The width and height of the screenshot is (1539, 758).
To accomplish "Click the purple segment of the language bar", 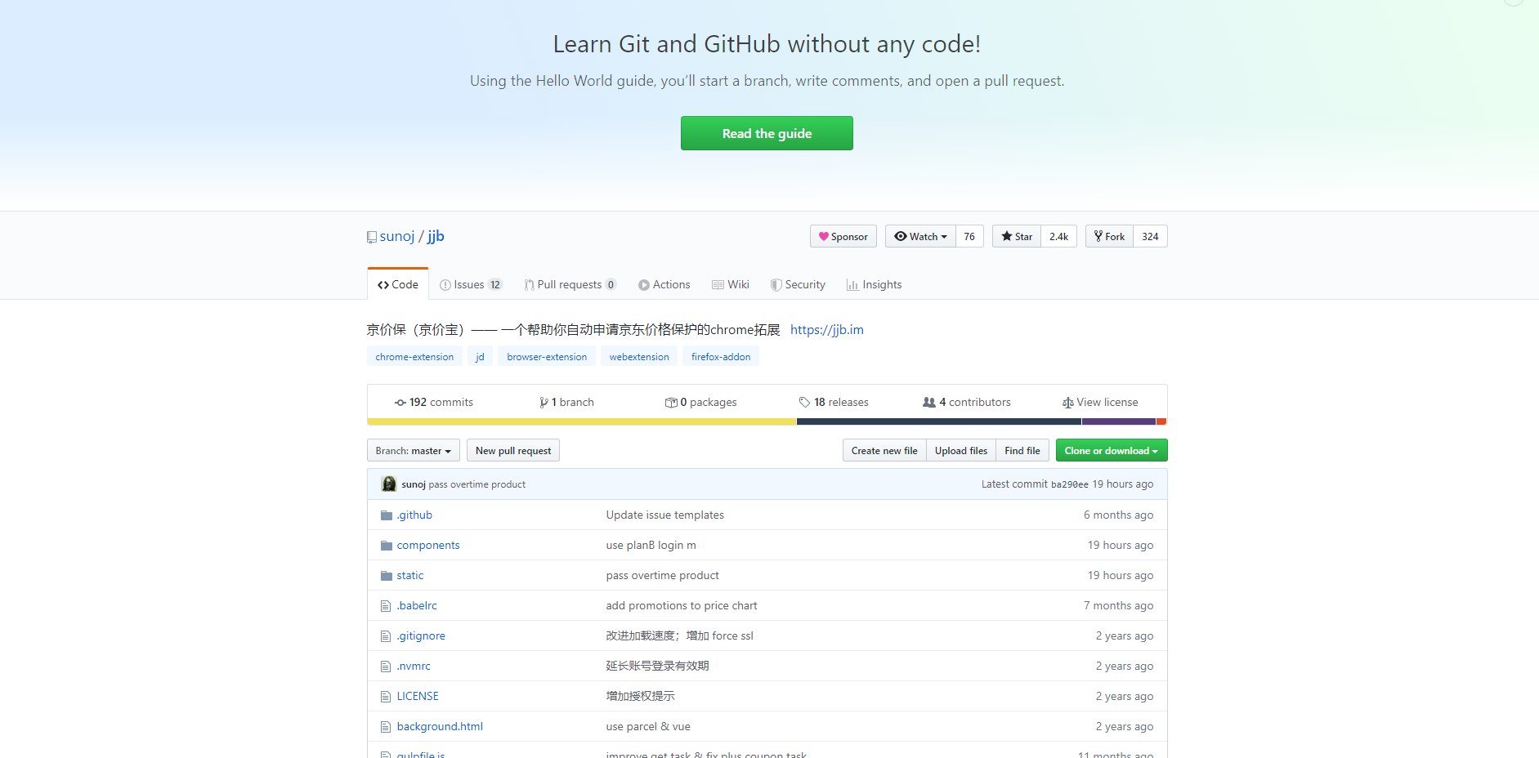I will [x=1119, y=421].
